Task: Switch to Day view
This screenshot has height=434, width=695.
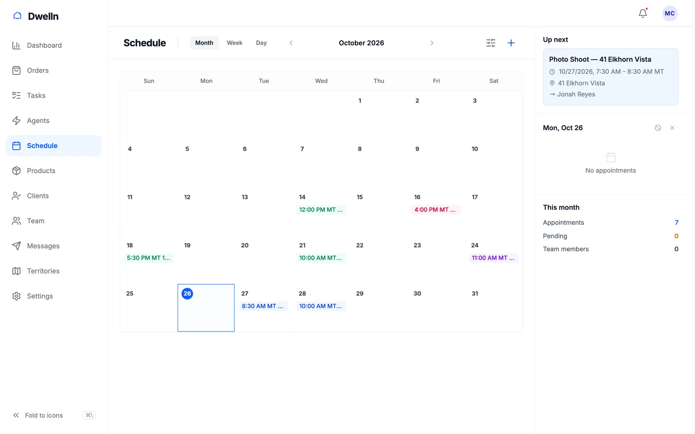Action: click(261, 43)
